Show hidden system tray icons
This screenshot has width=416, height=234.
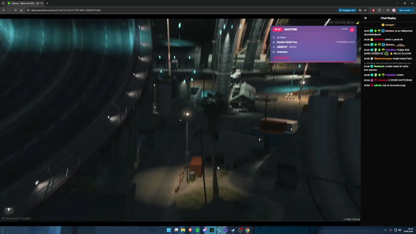[385, 230]
